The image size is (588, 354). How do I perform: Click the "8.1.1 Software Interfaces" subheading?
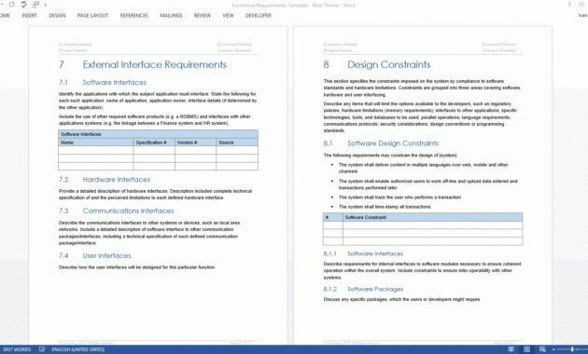[363, 253]
